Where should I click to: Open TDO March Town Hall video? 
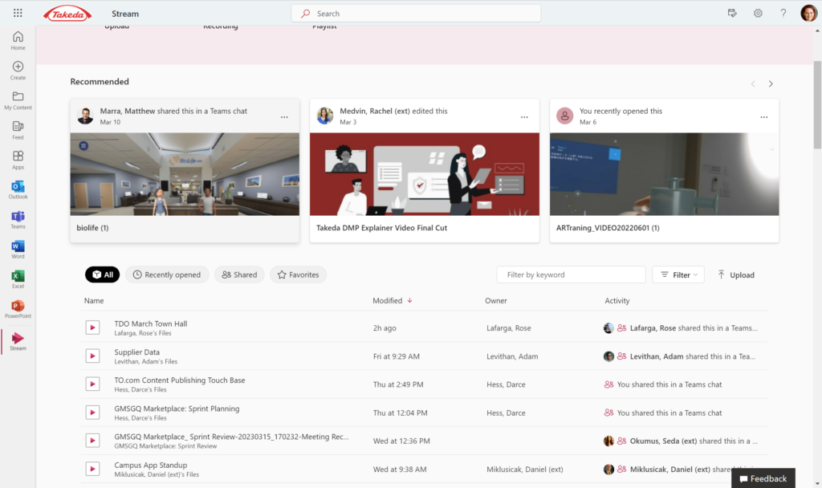(x=150, y=323)
